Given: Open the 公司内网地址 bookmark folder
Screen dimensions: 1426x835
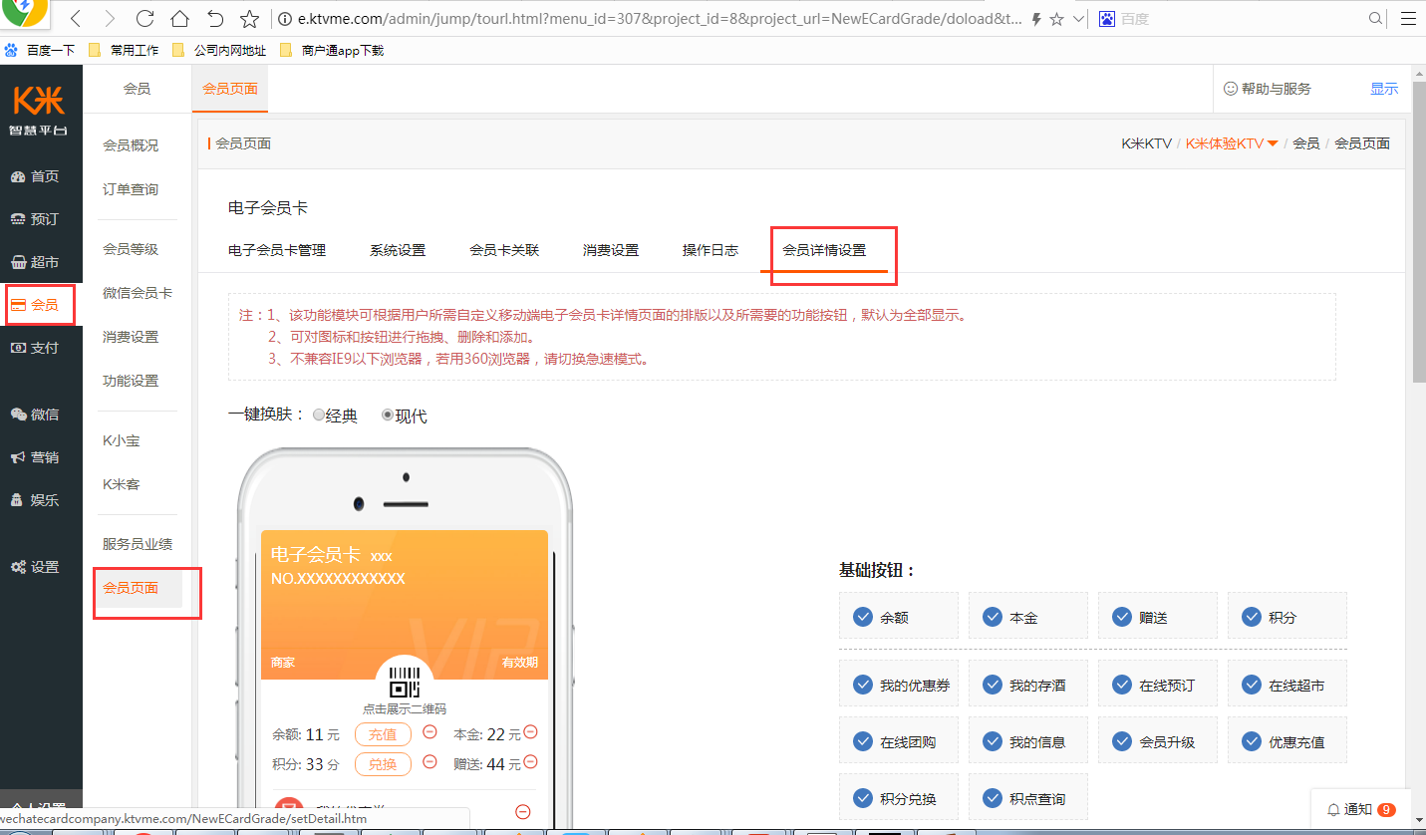Looking at the screenshot, I should click(219, 50).
